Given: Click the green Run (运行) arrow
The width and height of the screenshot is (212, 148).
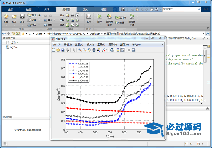Looking at the screenshot, I should tap(100, 16).
